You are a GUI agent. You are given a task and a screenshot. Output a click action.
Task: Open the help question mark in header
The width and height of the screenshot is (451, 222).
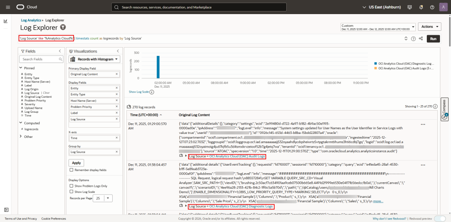coord(432,7)
